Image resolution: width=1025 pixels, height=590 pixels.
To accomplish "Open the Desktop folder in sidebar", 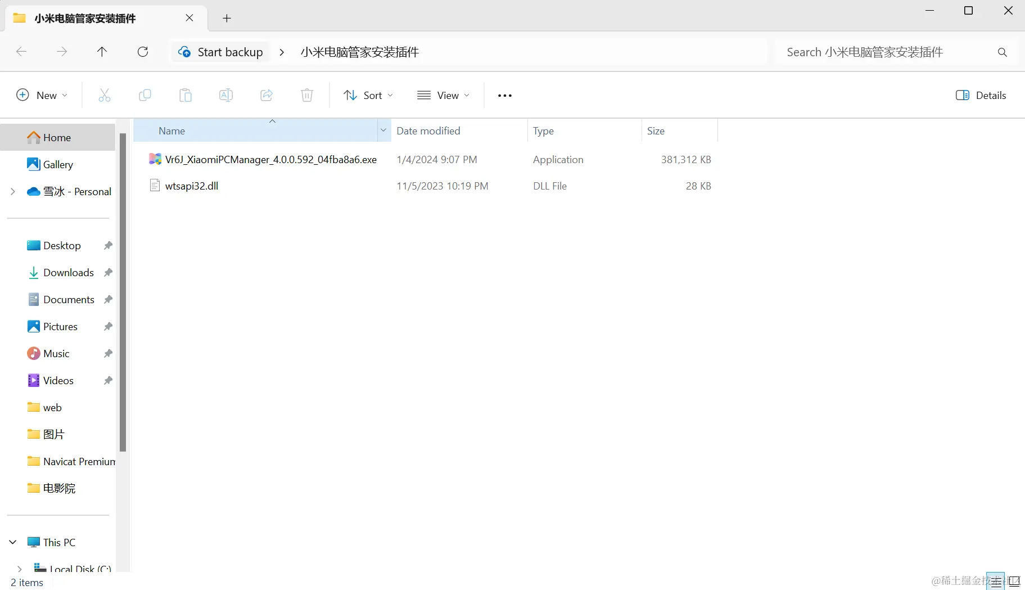I will point(62,246).
